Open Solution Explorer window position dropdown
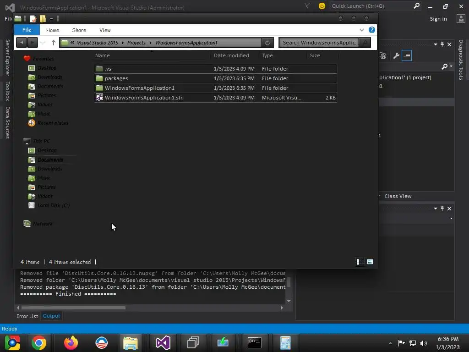Screen dimensions: 469x352 tap(436, 44)
